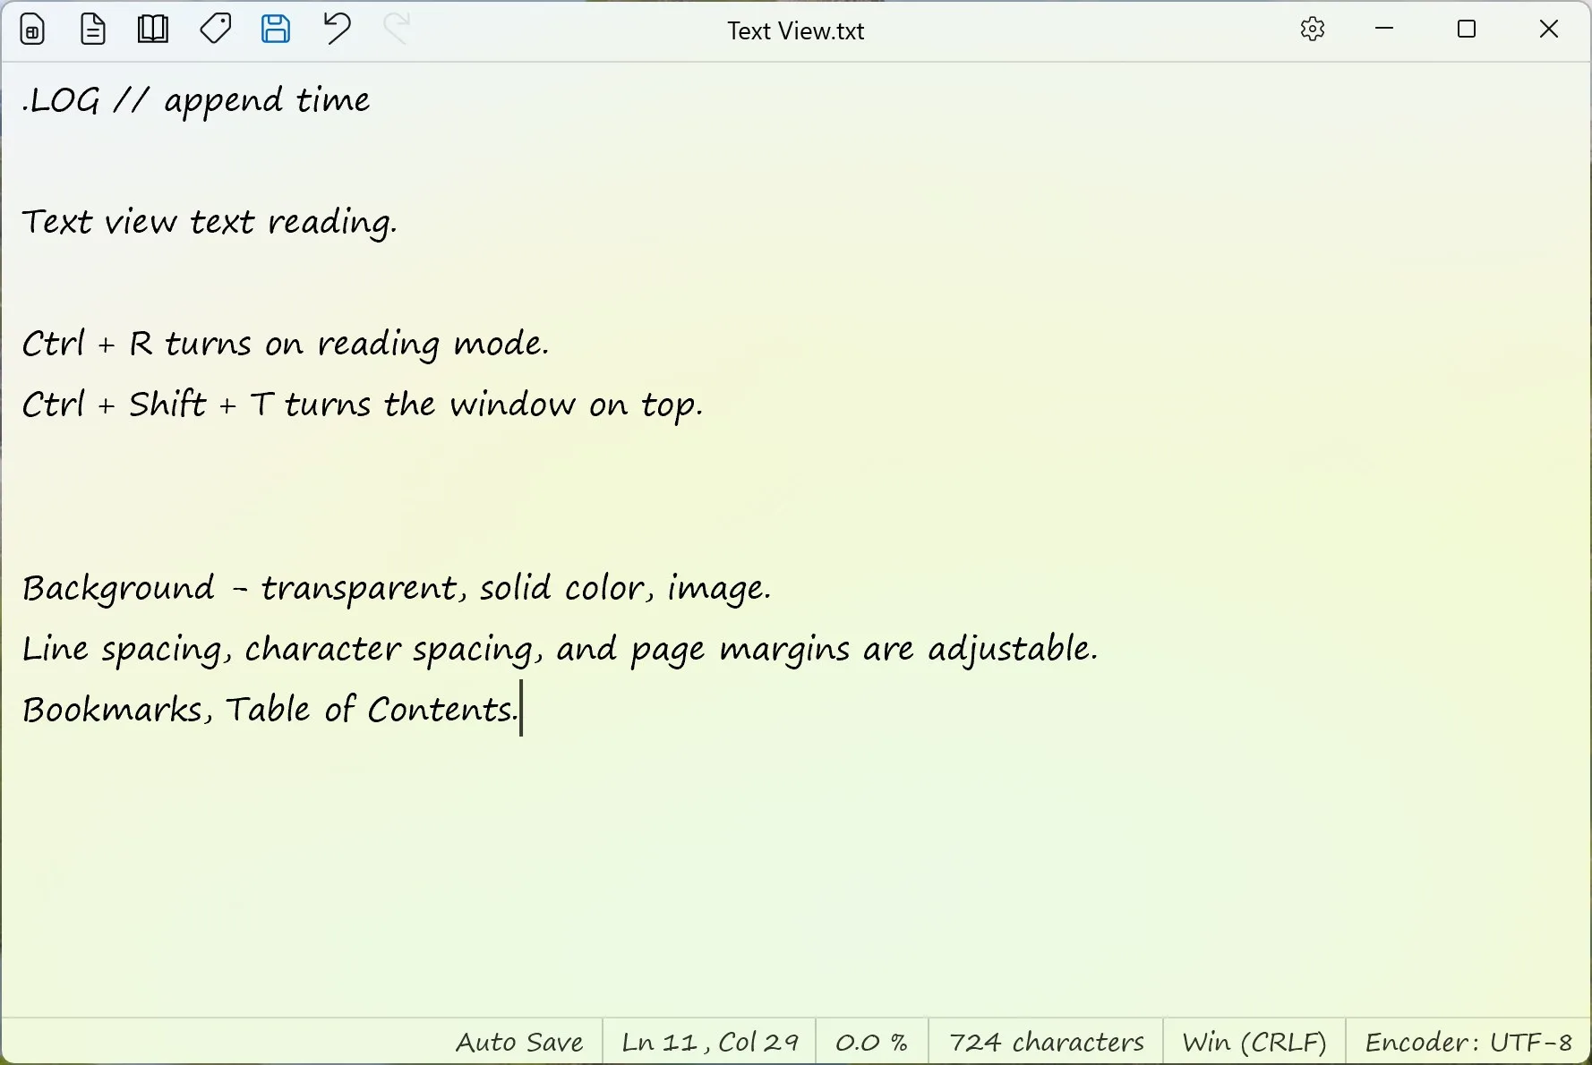Open the 'Encoder: UTF-8' encoding selector
1592x1065 pixels.
[1468, 1042]
